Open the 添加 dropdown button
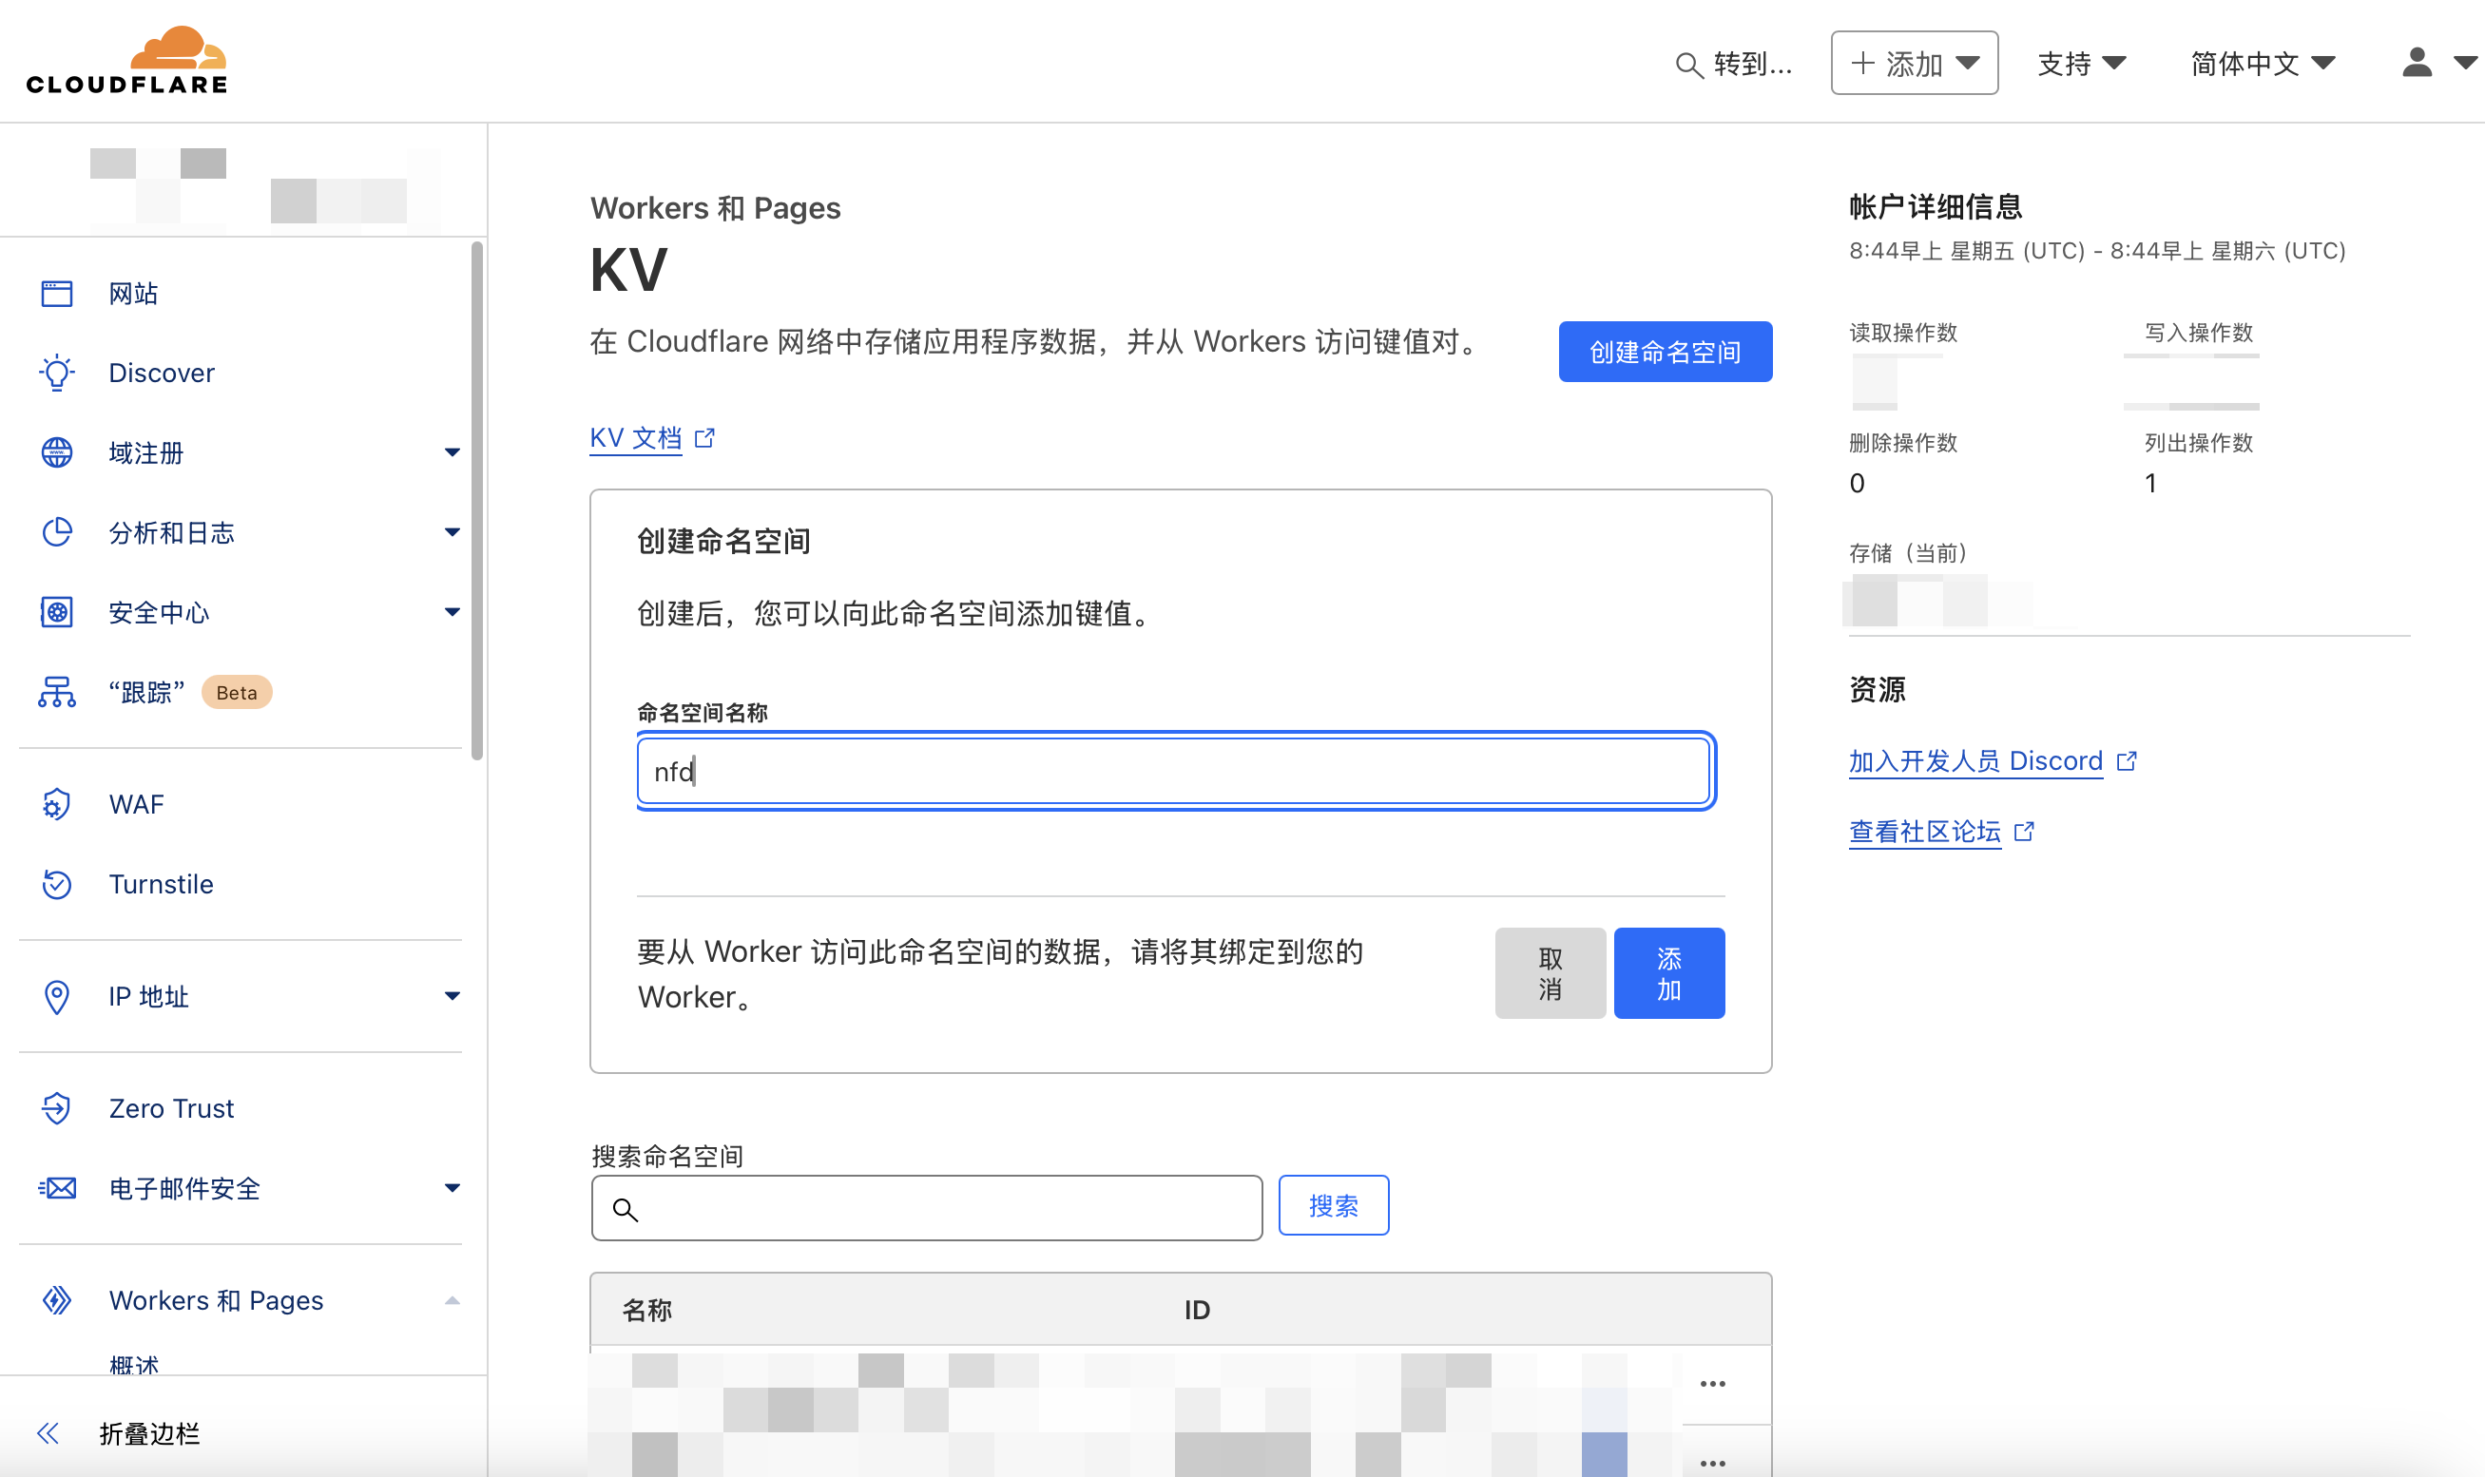2485x1477 pixels. [1914, 63]
